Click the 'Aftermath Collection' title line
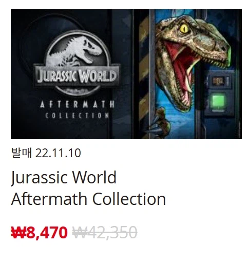 [x=88, y=199]
